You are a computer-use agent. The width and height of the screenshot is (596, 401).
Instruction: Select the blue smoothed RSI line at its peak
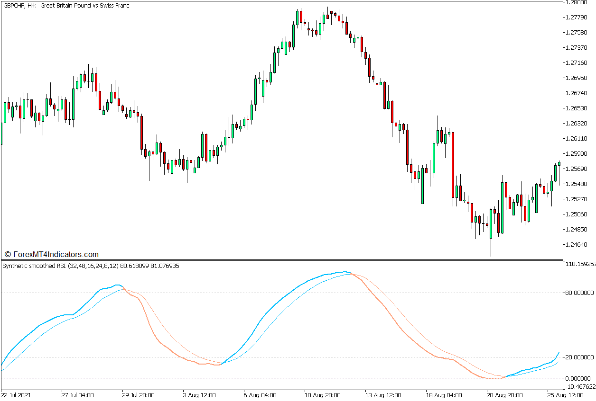pos(345,272)
